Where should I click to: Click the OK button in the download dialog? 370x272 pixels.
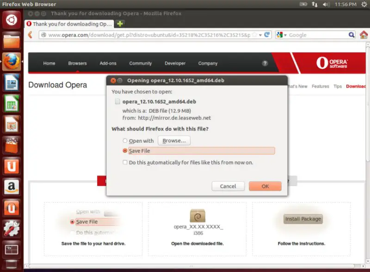click(265, 186)
